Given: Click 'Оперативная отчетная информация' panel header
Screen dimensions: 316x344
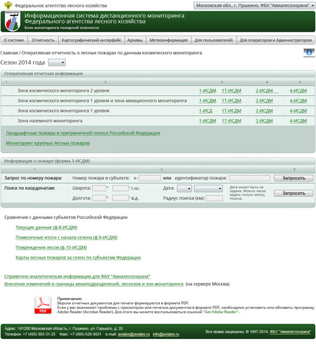Looking at the screenshot, I should tap(158, 74).
